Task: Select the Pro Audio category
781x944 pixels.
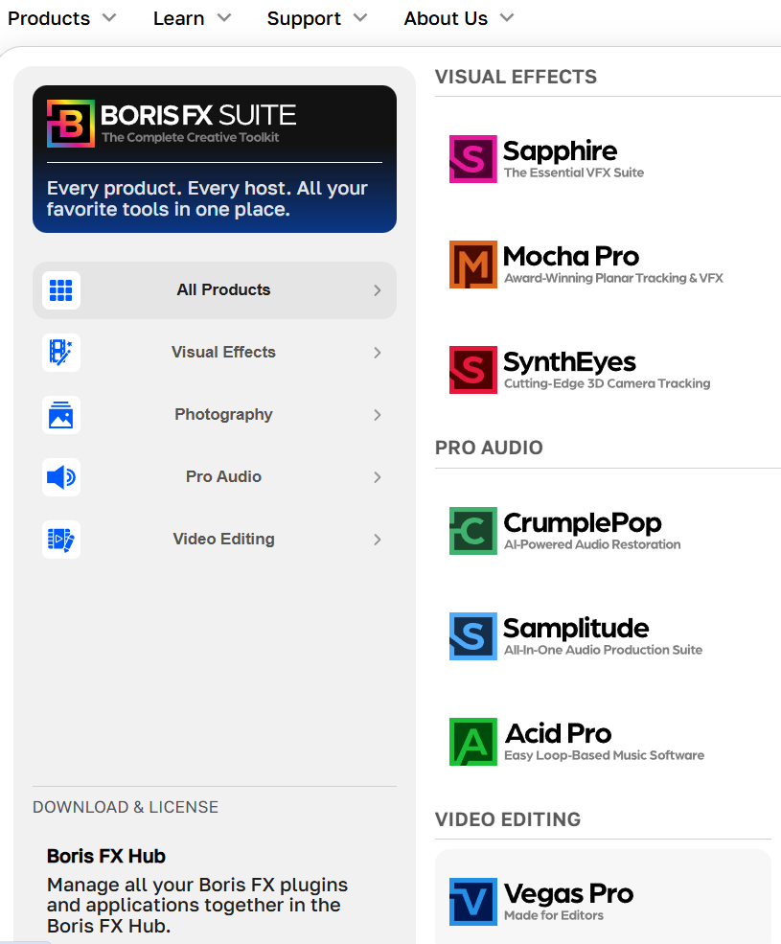Action: [215, 477]
